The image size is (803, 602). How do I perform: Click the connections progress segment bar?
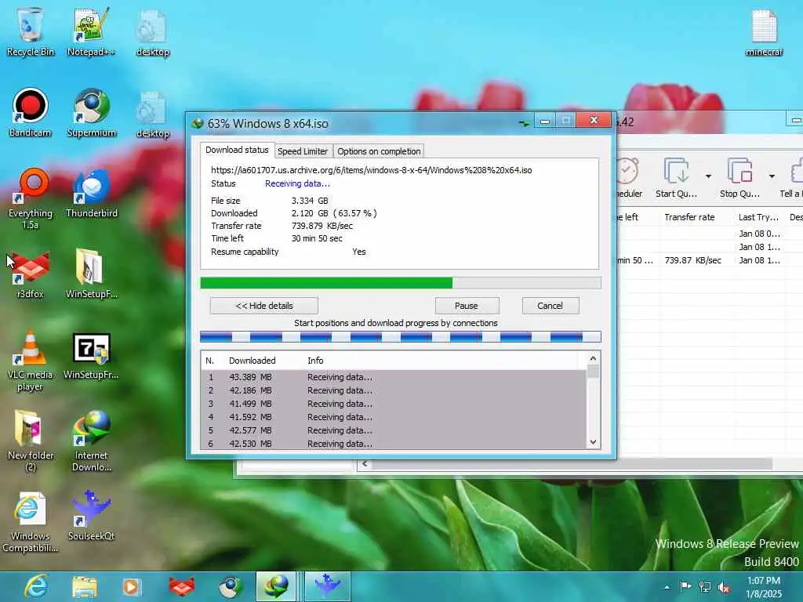[401, 337]
